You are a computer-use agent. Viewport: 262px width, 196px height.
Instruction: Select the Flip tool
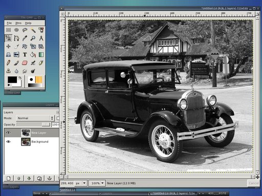point(16,55)
